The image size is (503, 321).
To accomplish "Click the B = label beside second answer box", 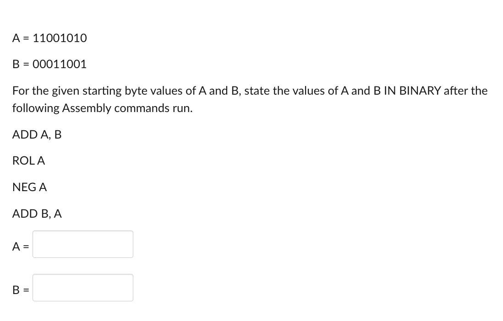I will tap(20, 290).
